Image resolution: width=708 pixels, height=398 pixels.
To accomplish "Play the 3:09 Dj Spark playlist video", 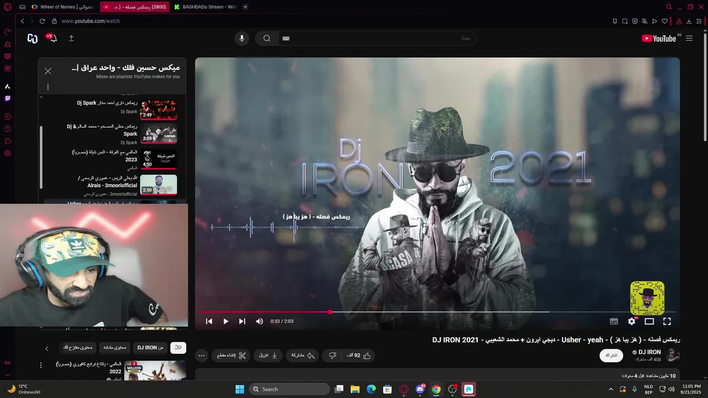I will pyautogui.click(x=158, y=134).
